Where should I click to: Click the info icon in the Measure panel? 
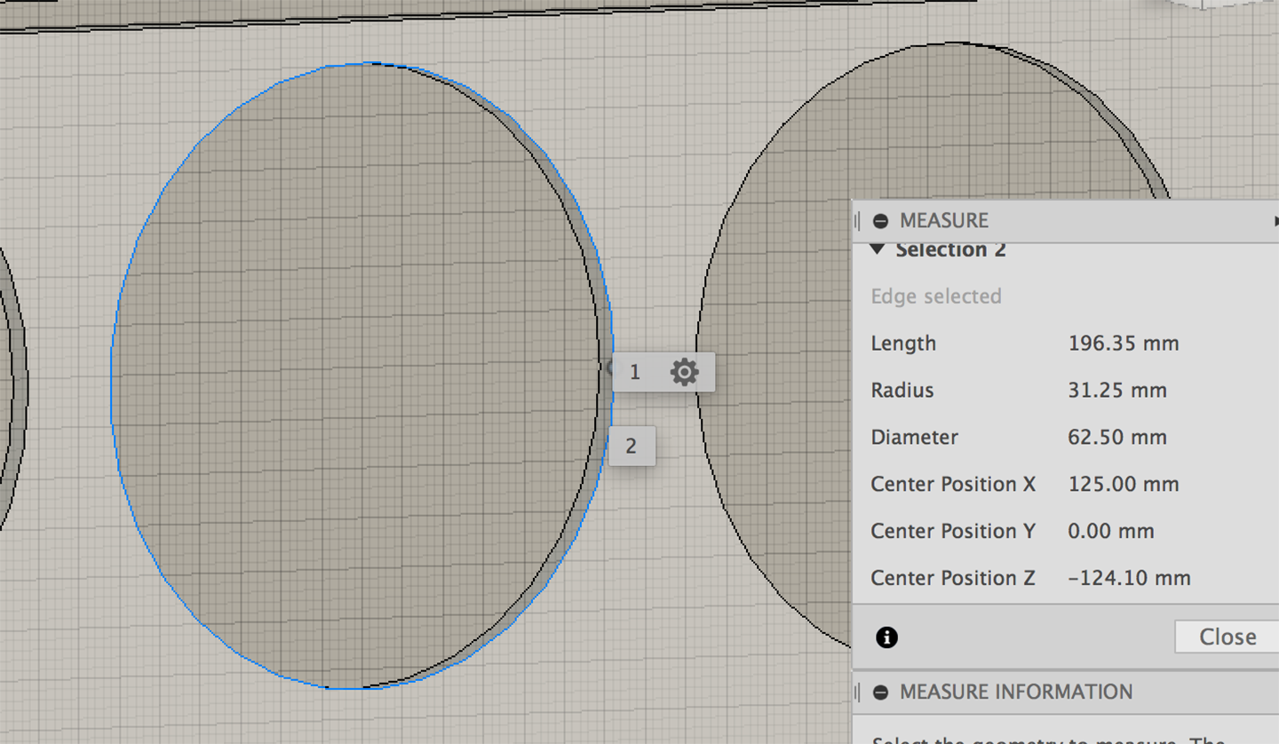(886, 637)
